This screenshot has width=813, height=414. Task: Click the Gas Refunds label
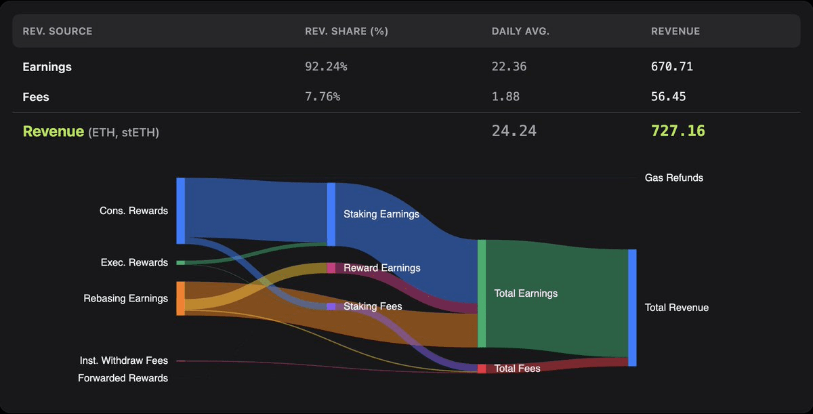pos(673,178)
